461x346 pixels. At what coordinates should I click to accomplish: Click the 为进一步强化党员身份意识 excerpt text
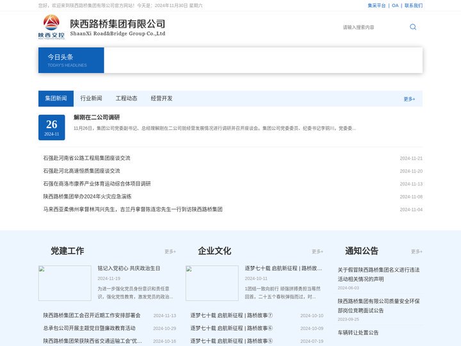(x=135, y=293)
